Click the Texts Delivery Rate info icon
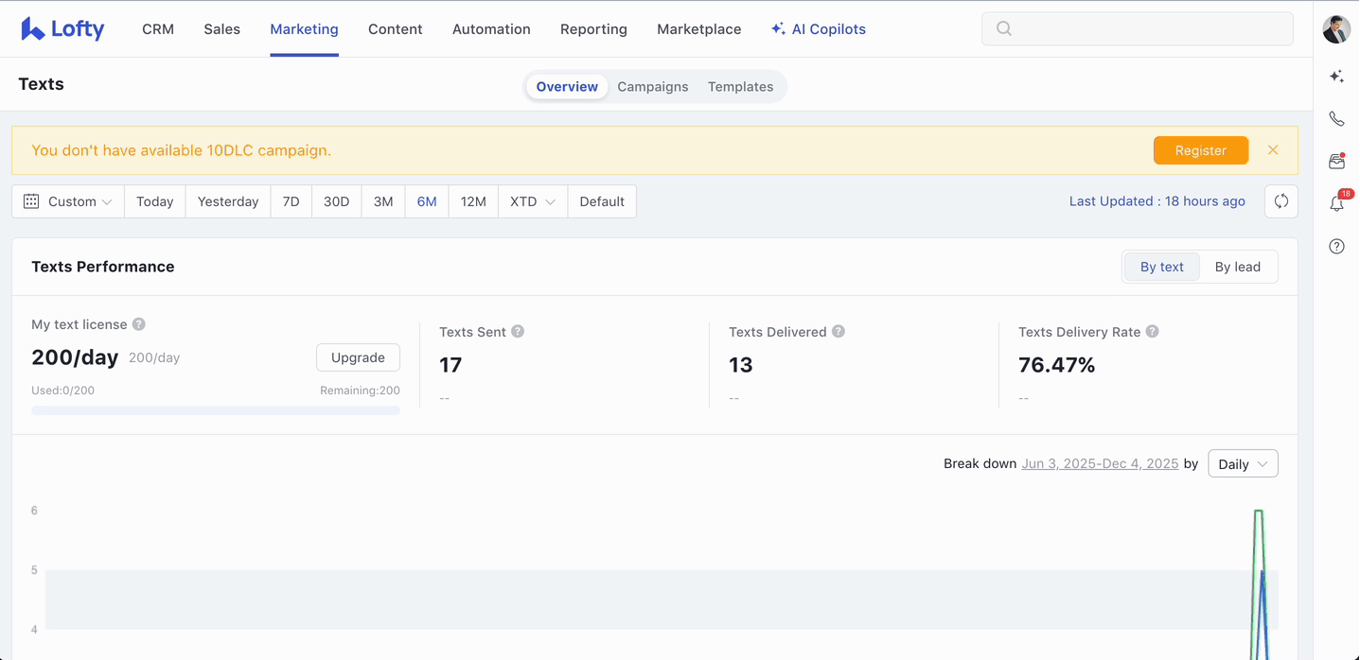 pyautogui.click(x=1152, y=332)
